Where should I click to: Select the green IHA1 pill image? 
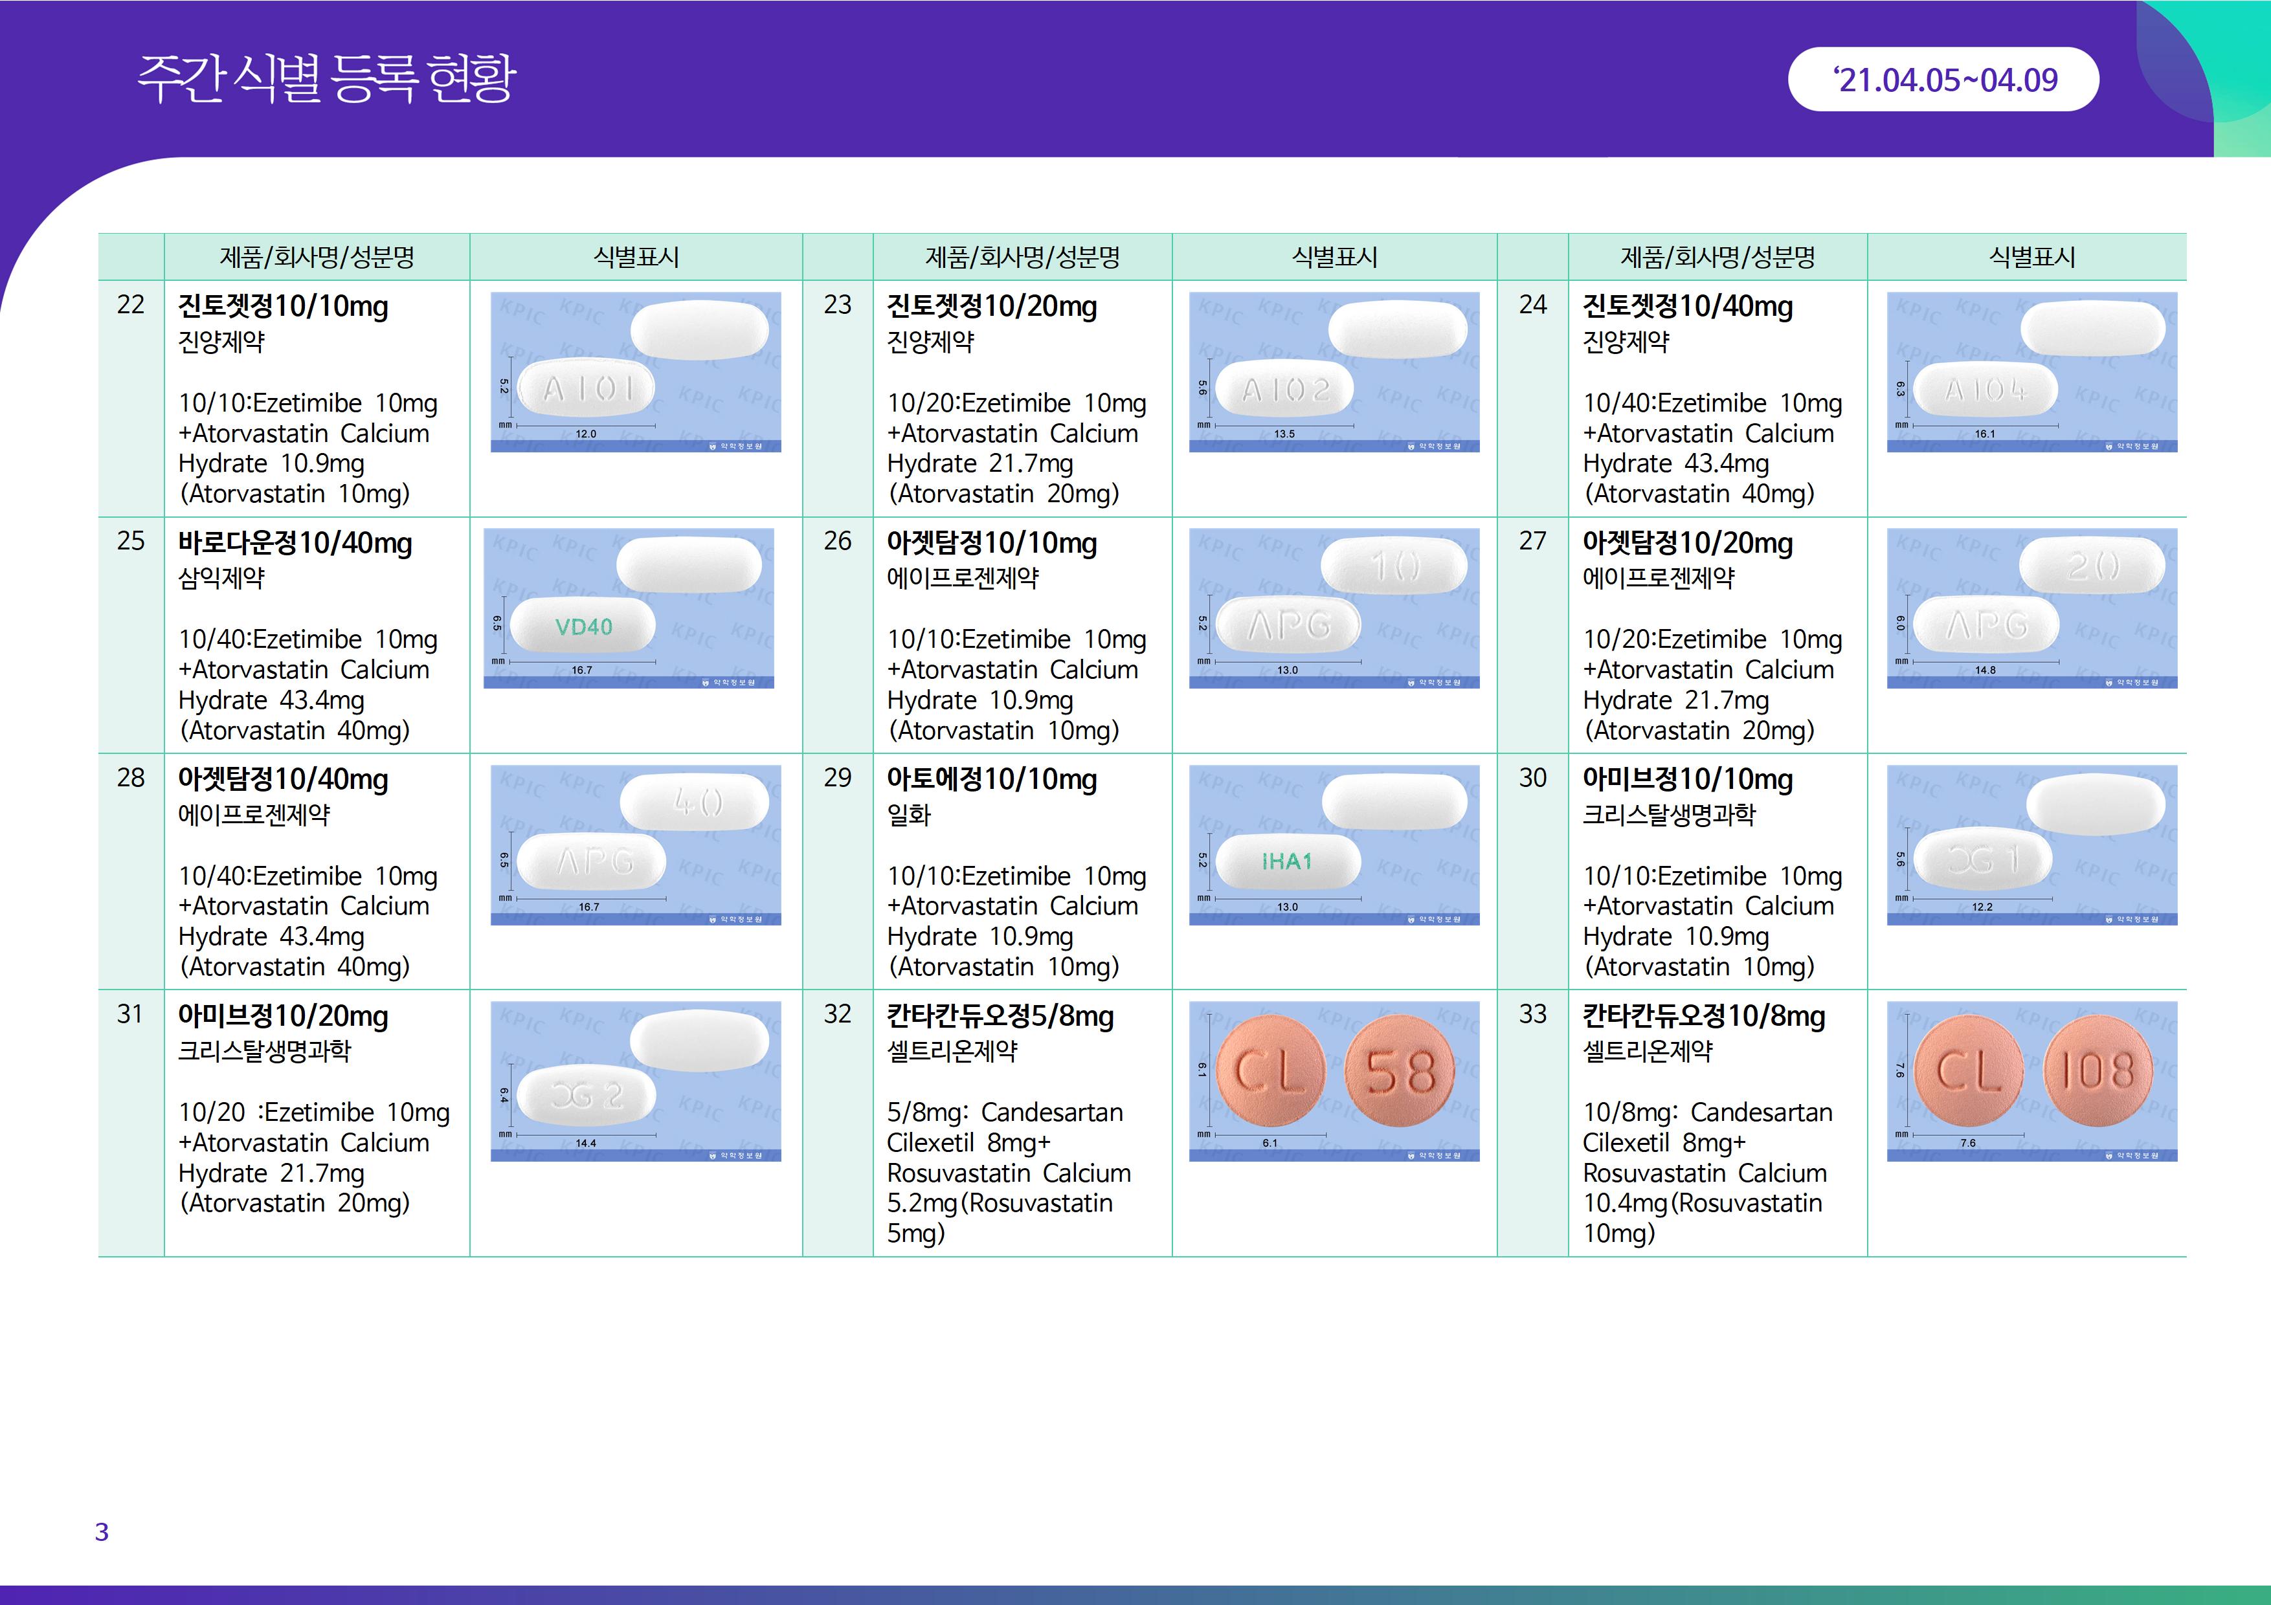1334,845
